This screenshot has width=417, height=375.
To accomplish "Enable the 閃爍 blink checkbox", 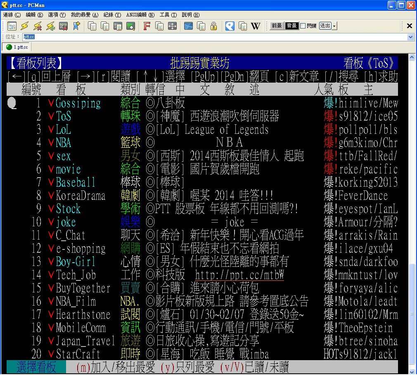I will [303, 26].
